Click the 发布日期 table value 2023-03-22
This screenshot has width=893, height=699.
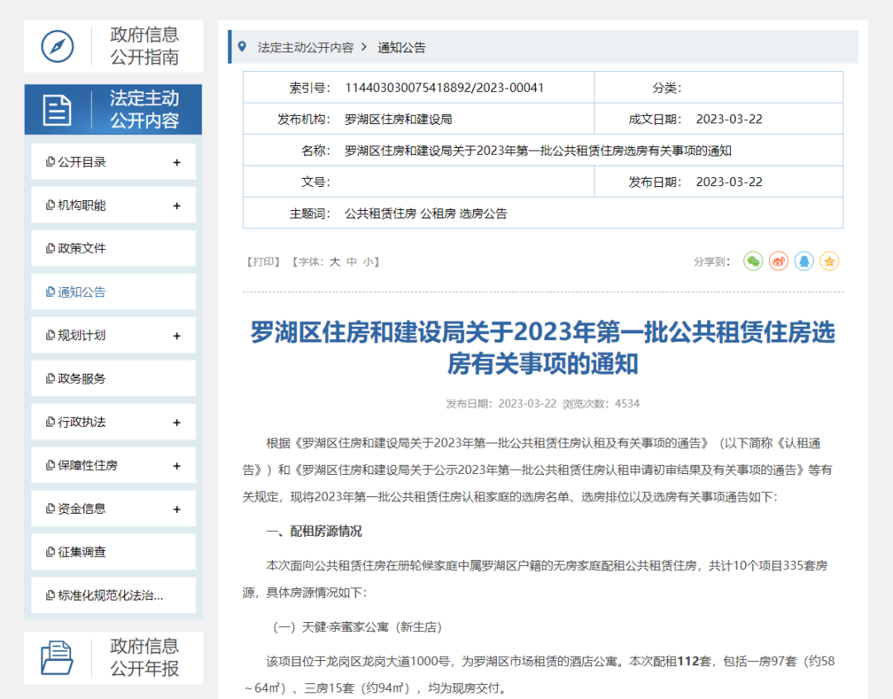[x=729, y=182]
